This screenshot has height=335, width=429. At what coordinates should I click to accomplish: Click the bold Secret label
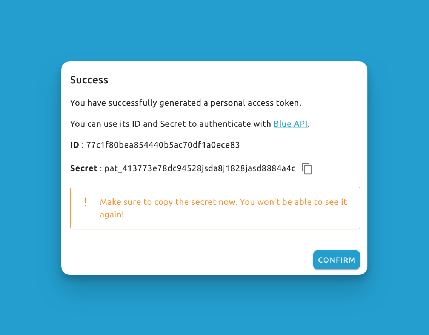click(x=84, y=168)
